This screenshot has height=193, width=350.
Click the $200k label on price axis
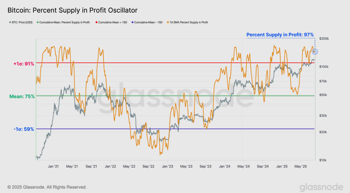(323, 39)
